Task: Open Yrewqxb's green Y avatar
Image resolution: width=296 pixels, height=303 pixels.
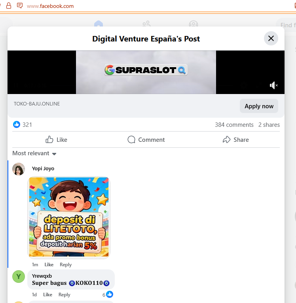Action: click(x=19, y=277)
